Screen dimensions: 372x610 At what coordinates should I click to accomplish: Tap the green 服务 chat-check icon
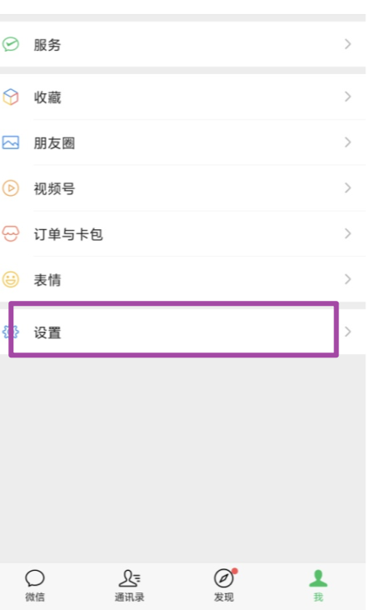coord(11,44)
